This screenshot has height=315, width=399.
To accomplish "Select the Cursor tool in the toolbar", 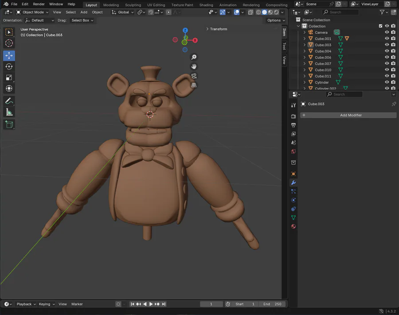I will point(9,43).
